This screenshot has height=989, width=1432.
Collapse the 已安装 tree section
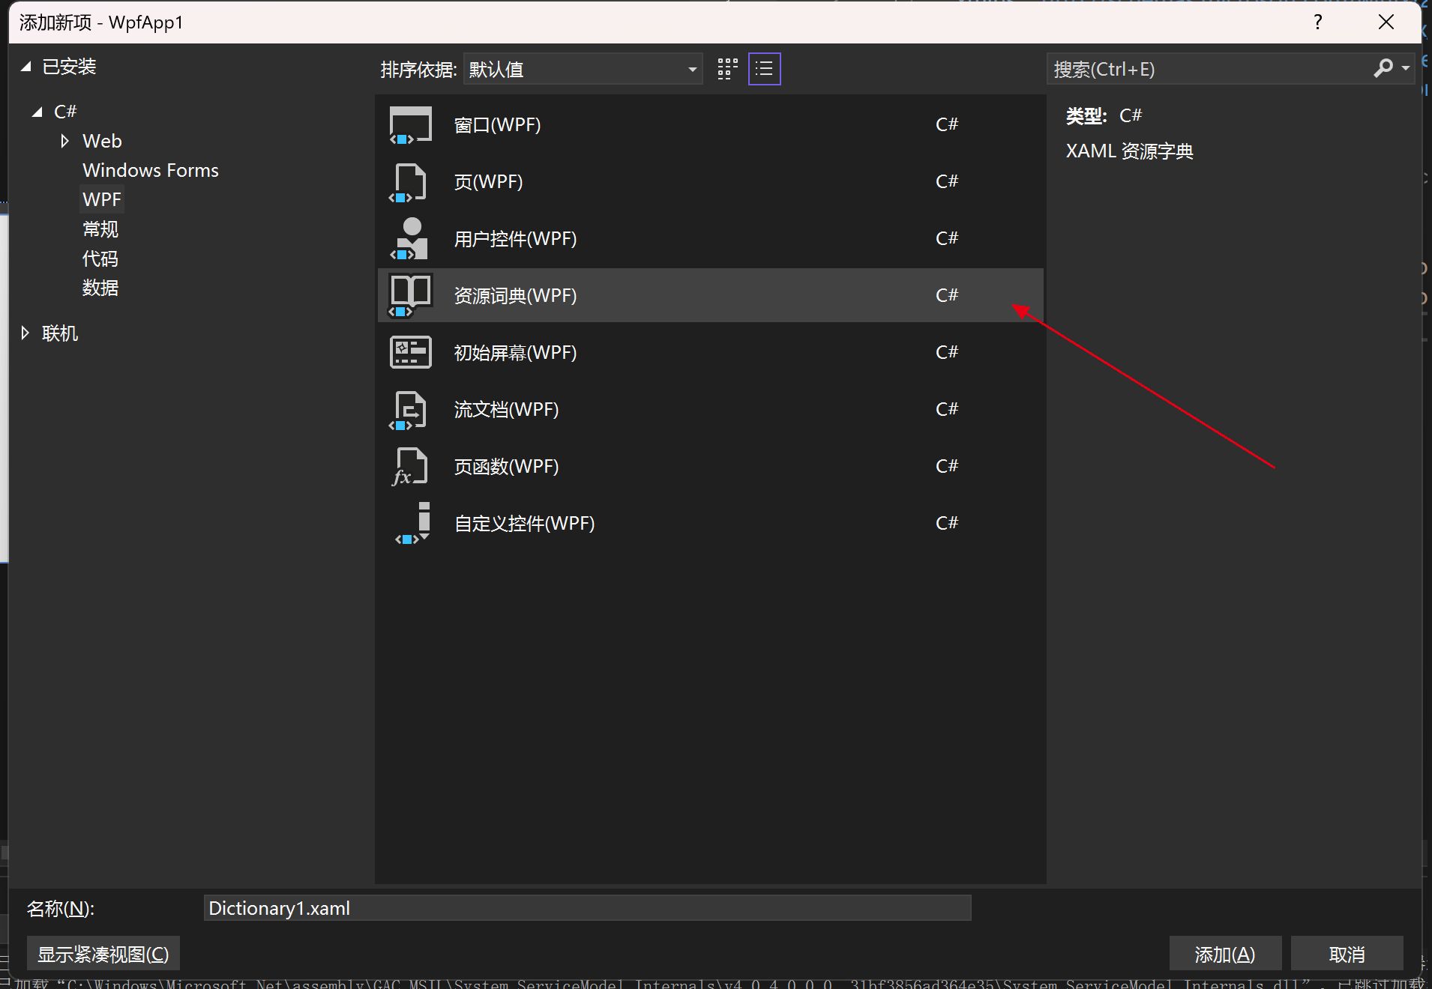[26, 67]
